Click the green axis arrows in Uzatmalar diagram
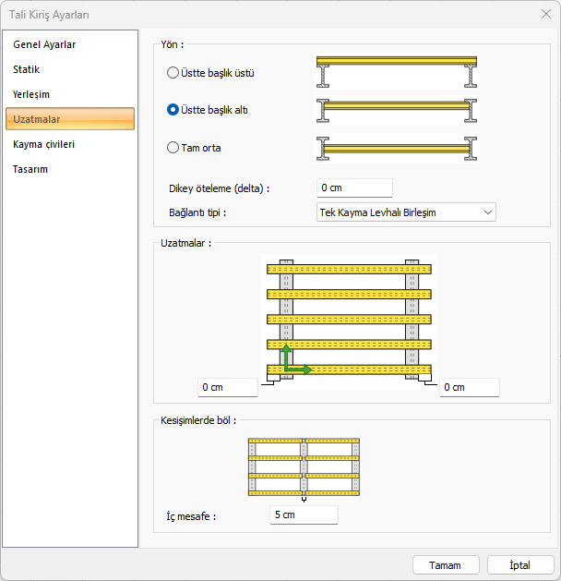Image resolution: width=561 pixels, height=581 pixels. click(x=293, y=362)
